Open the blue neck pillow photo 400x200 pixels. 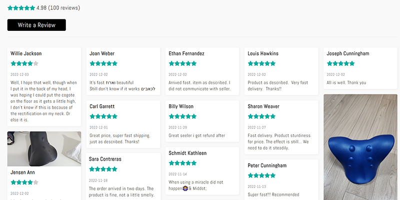[360, 147]
